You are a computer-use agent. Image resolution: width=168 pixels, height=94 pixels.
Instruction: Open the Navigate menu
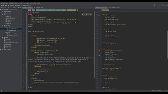(11, 3)
